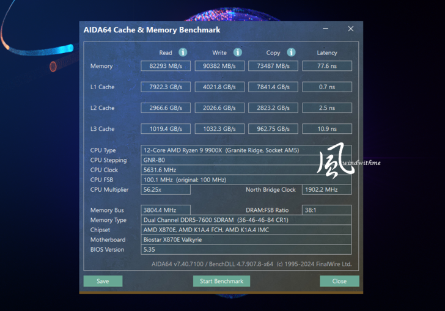Click the CPU Multiplier field 56.25x
Screen dimensions: 445x311
coord(166,189)
